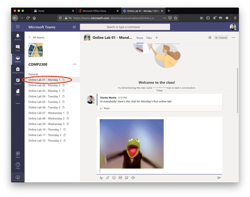250x197 pixels.
Task: Click the browser address bar URL
Action: 114,18
